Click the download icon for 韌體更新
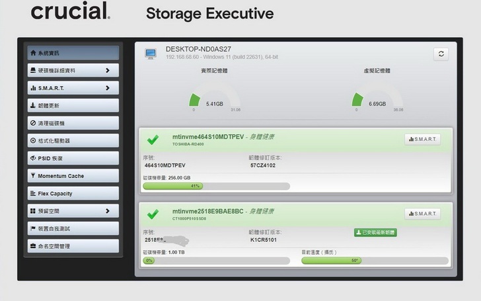Image resolution: width=481 pixels, height=301 pixels. [33, 106]
